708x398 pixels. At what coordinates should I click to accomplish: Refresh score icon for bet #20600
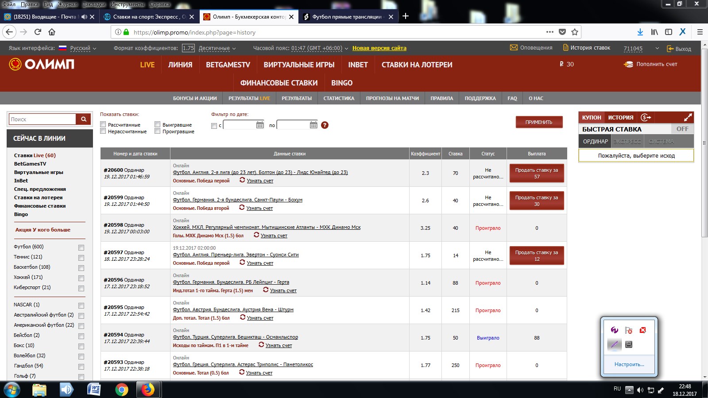[242, 180]
